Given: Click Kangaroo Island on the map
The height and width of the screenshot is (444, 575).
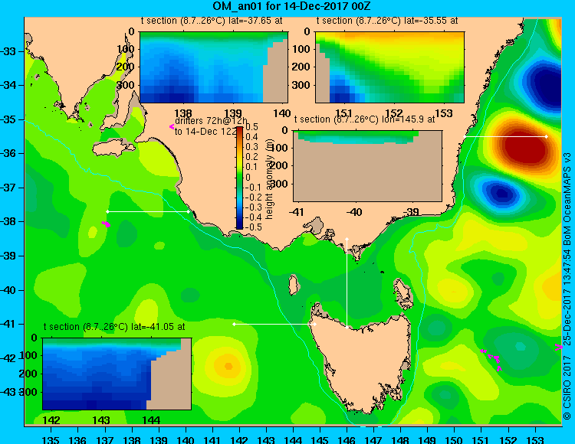Looking at the screenshot, I should point(114,147).
